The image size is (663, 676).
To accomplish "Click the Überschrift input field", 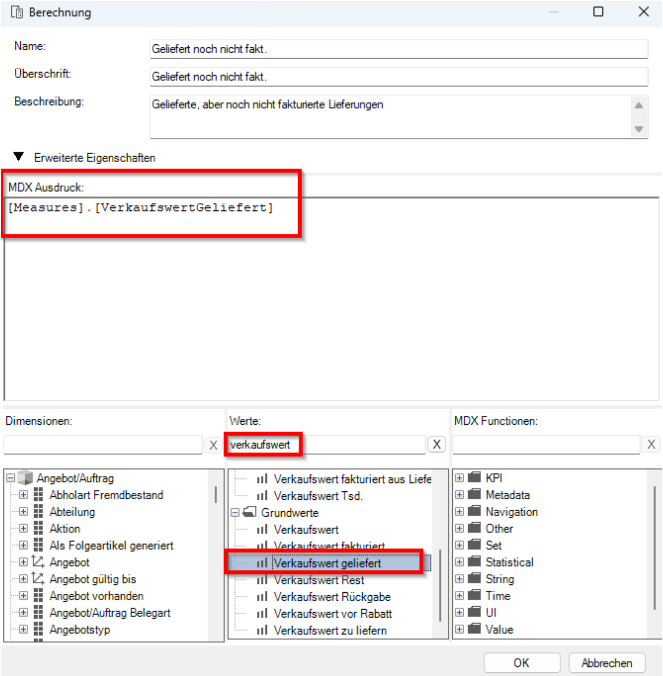I will click(x=399, y=76).
